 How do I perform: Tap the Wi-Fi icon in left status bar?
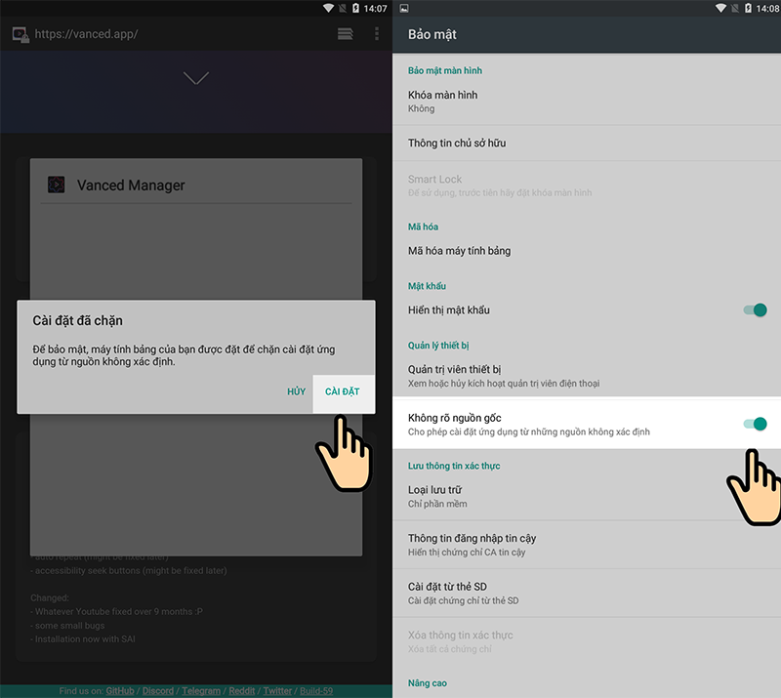328,8
